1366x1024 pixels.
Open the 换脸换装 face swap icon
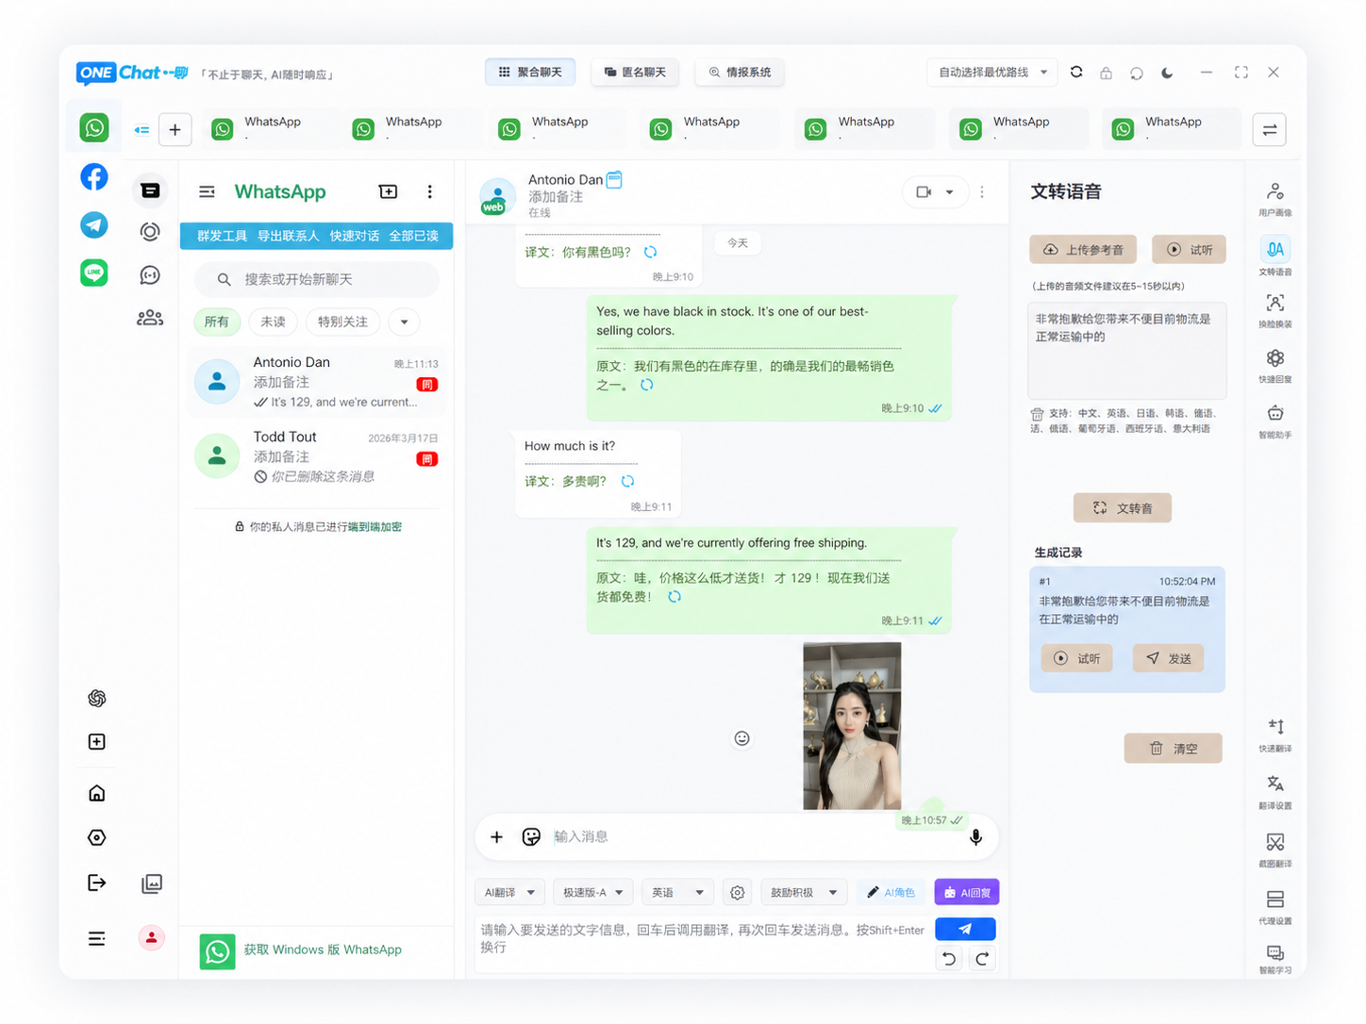pyautogui.click(x=1275, y=309)
